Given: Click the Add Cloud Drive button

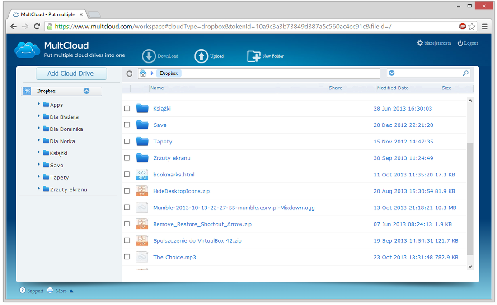Looking at the screenshot, I should (x=71, y=74).
